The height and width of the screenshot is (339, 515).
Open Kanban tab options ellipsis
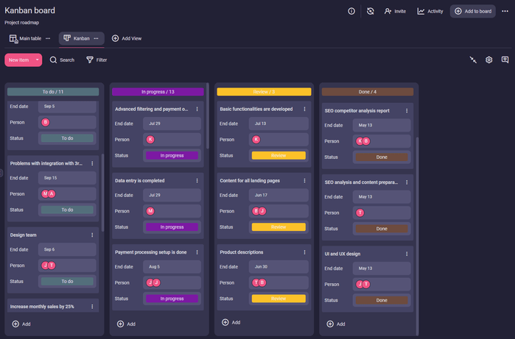pyautogui.click(x=96, y=38)
